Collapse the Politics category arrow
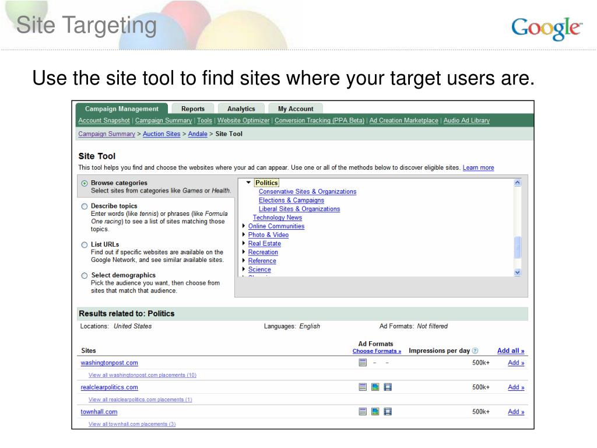Screen dimensions: 597x448 pos(248,183)
